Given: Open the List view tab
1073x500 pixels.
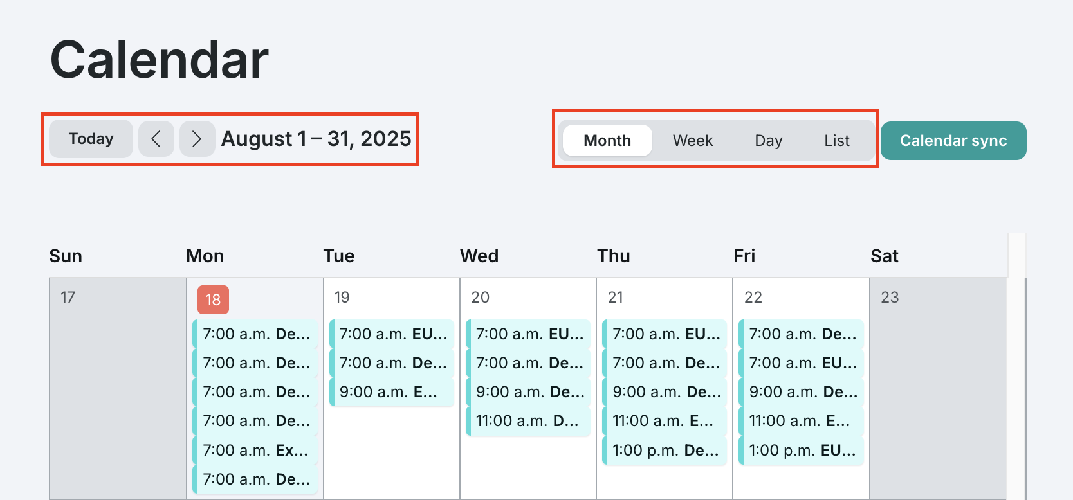Looking at the screenshot, I should pyautogui.click(x=836, y=140).
